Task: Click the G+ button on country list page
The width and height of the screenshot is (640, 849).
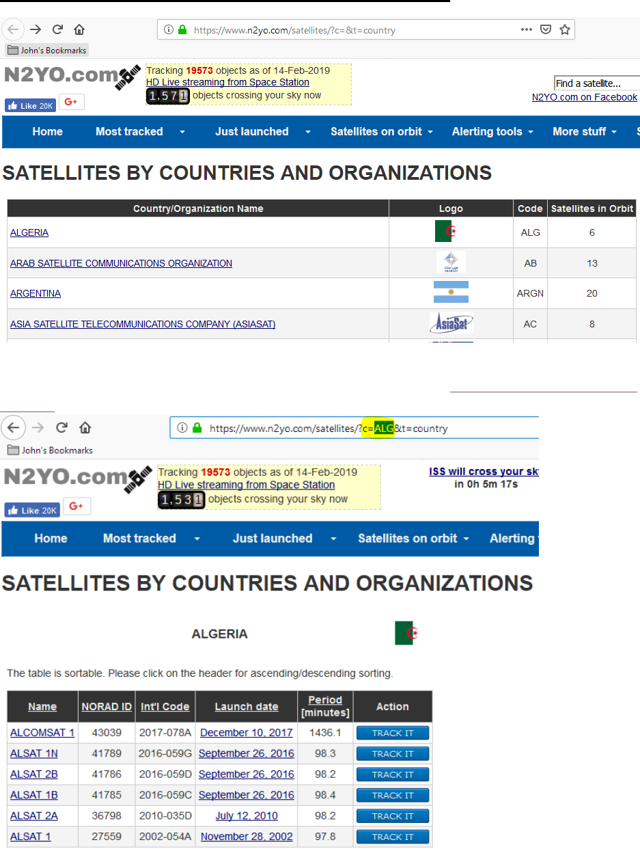Action: pos(71,103)
